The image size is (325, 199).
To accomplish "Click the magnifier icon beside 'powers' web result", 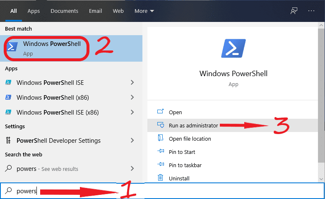I will [8, 168].
